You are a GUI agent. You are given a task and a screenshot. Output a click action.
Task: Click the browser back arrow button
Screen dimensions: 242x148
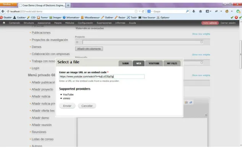(x=3, y=11)
